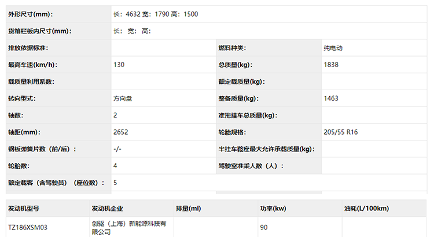Click the 排放依据标准 label
434x237 pixels.
28,48
